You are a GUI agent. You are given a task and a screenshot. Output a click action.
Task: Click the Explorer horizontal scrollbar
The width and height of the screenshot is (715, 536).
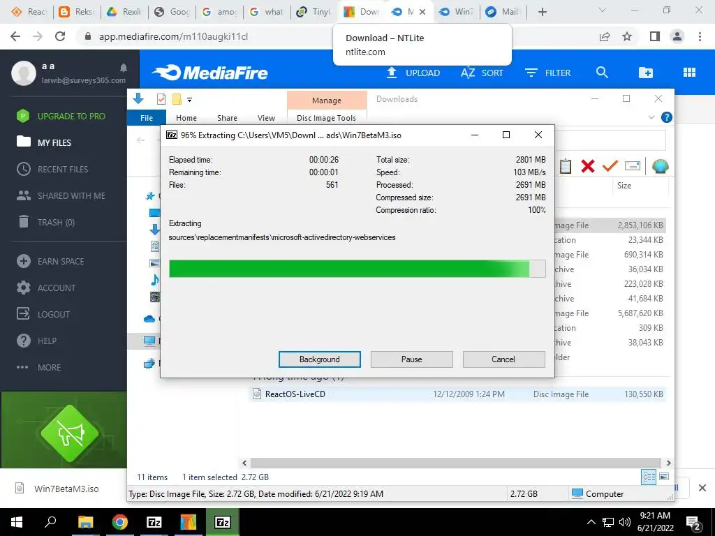tap(455, 463)
